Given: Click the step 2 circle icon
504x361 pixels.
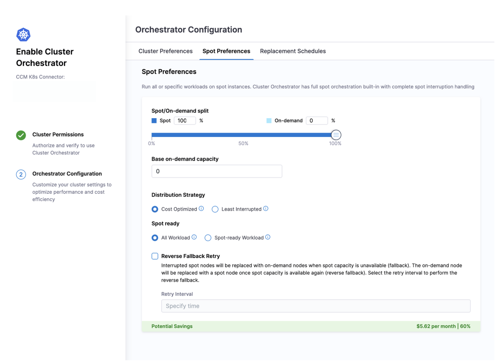Looking at the screenshot, I should 21,175.
